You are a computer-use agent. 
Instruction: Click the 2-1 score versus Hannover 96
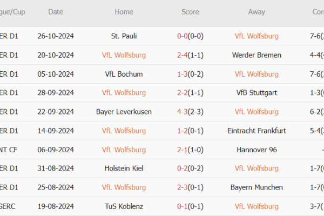190,150
